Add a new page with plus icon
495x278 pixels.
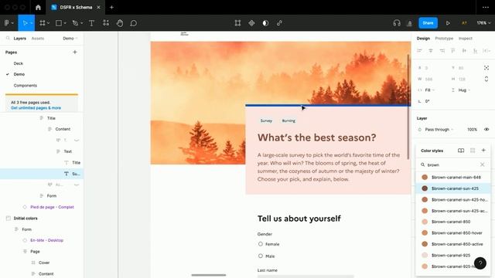click(75, 52)
